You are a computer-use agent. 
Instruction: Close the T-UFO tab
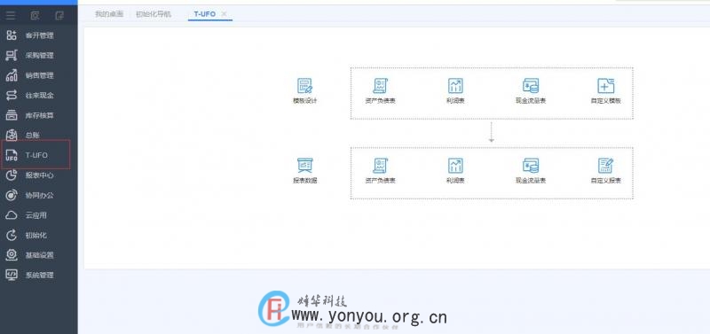click(x=224, y=14)
